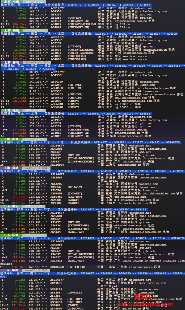Open the www.idccoupon.com watermark link

click(x=145, y=304)
